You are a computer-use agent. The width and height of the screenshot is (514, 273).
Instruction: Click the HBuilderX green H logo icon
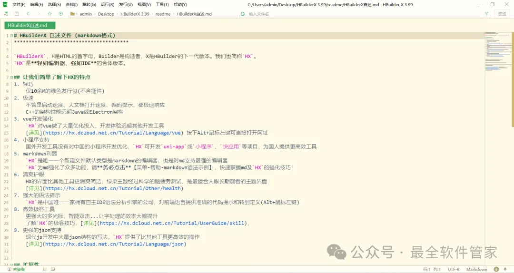[x=5, y=5]
